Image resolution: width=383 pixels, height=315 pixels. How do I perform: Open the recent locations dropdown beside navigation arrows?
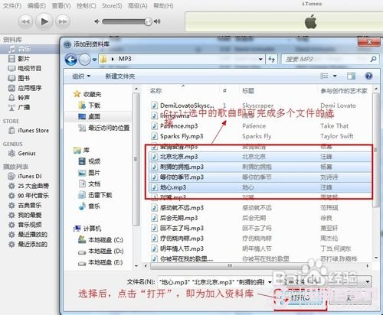[94, 60]
